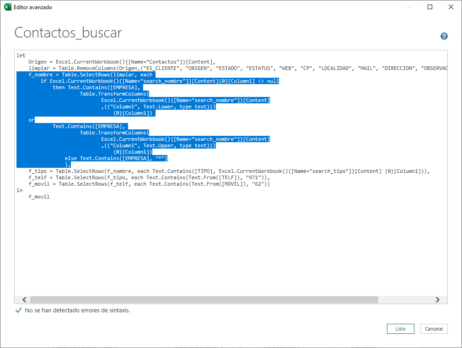Click the 'No se han detectado errores' status message
The image size is (462, 348).
click(x=77, y=311)
